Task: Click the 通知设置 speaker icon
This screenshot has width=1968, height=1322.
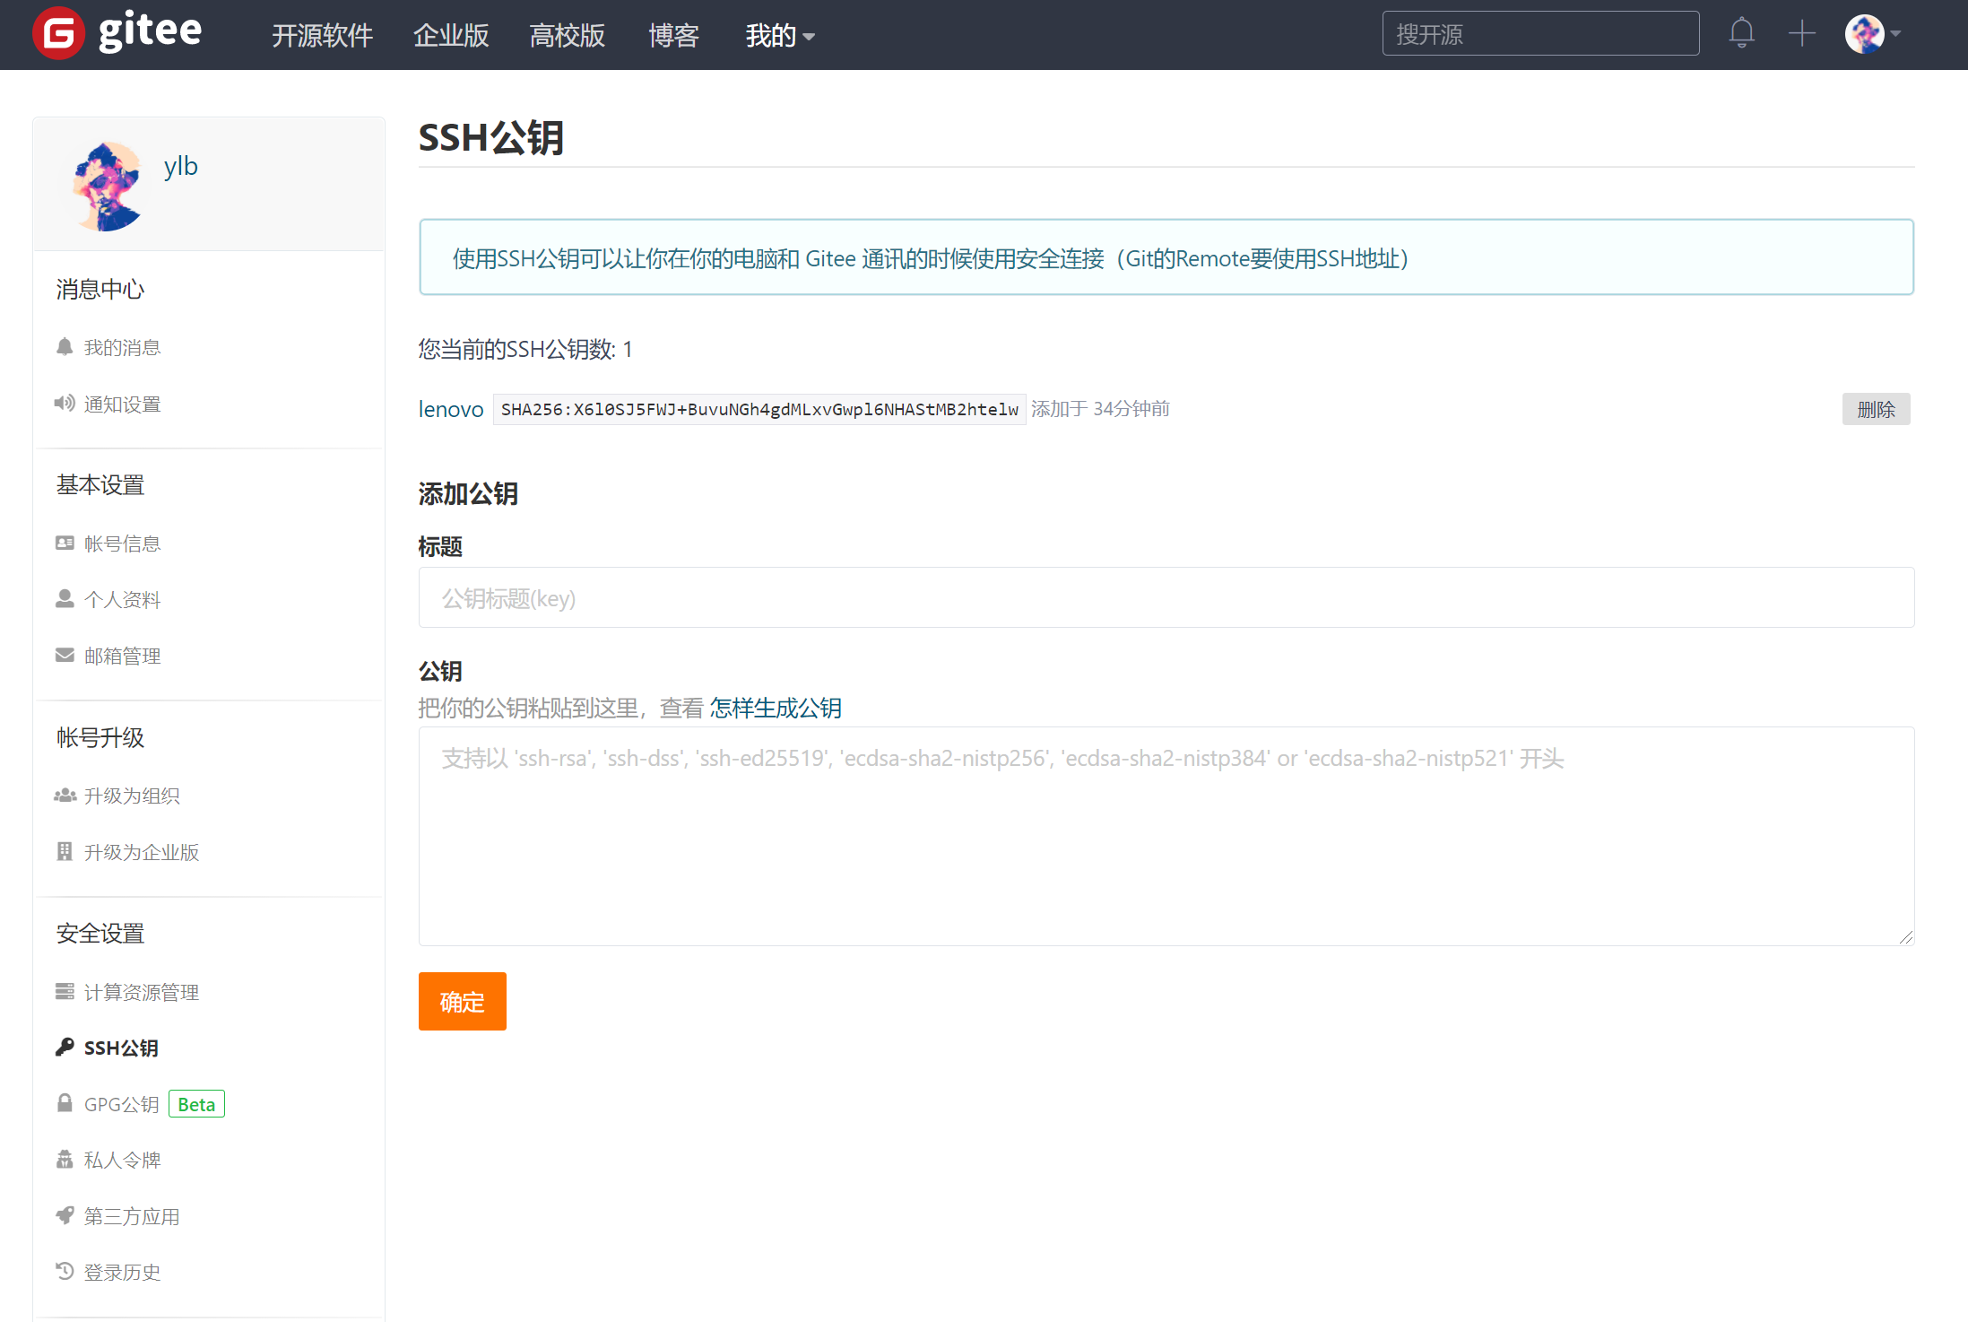Action: (x=64, y=403)
